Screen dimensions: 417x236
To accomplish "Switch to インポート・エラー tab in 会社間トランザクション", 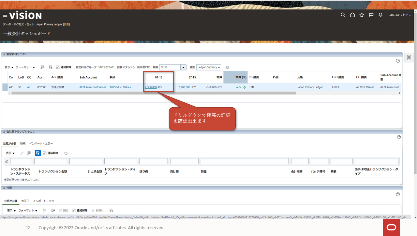I will click(x=41, y=143).
